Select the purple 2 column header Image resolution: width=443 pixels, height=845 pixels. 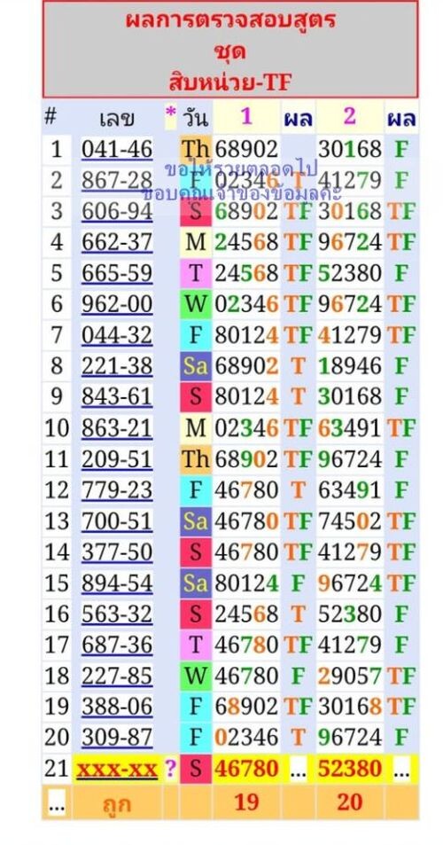[x=349, y=116]
